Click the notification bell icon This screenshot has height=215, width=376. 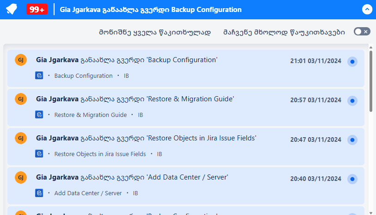[12, 10]
